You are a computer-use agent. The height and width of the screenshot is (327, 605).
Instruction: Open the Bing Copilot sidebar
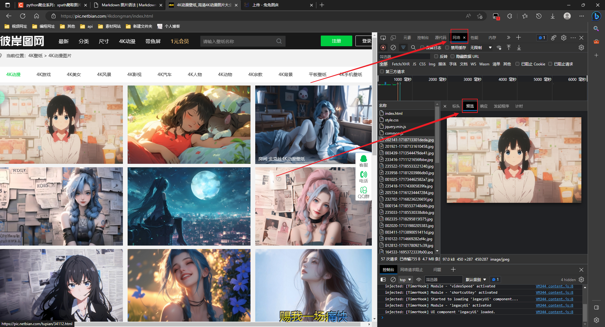click(x=596, y=16)
